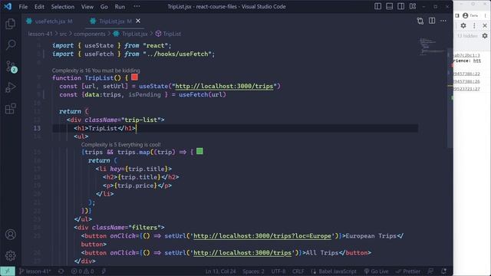Change the UTF-8 encoding

[x=278, y=271]
